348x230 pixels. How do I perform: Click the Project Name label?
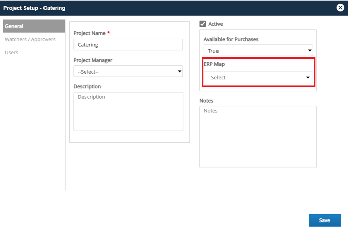point(90,33)
